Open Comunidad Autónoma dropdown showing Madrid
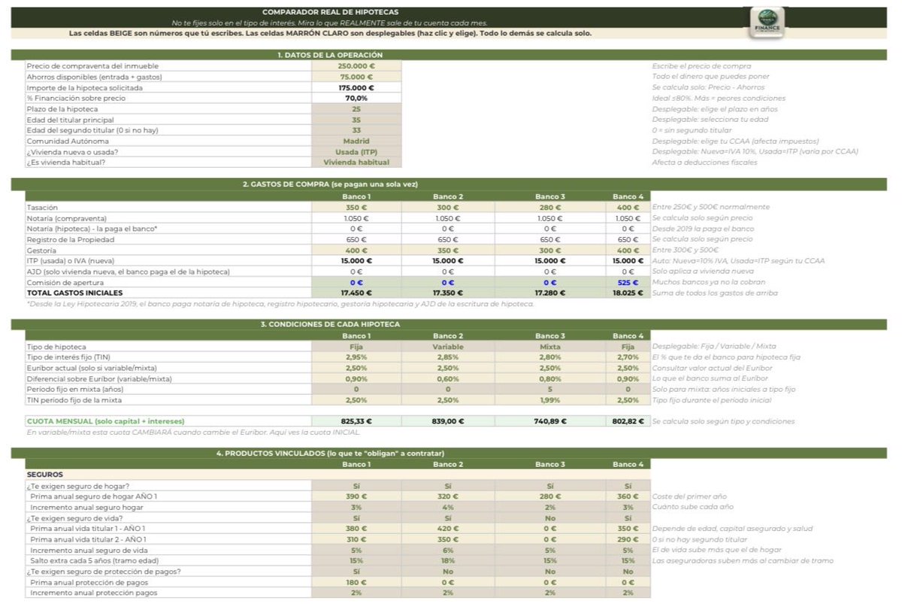Viewport: 902px width, 604px height. click(356, 141)
